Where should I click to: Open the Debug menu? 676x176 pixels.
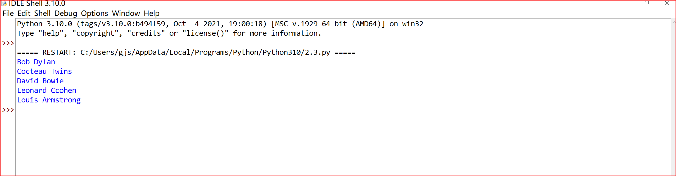[66, 13]
